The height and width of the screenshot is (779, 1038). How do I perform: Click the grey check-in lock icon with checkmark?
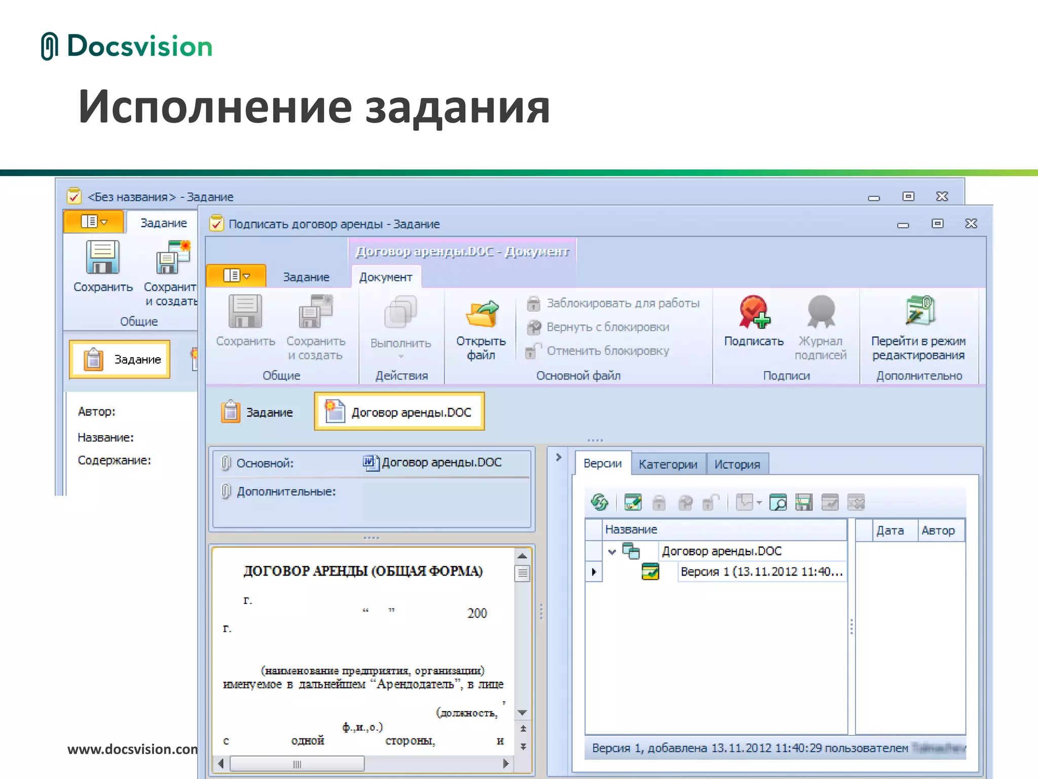[x=685, y=502]
